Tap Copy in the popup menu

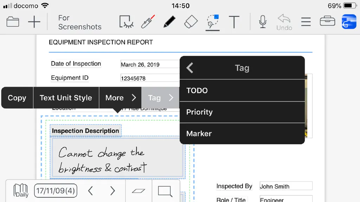click(17, 98)
